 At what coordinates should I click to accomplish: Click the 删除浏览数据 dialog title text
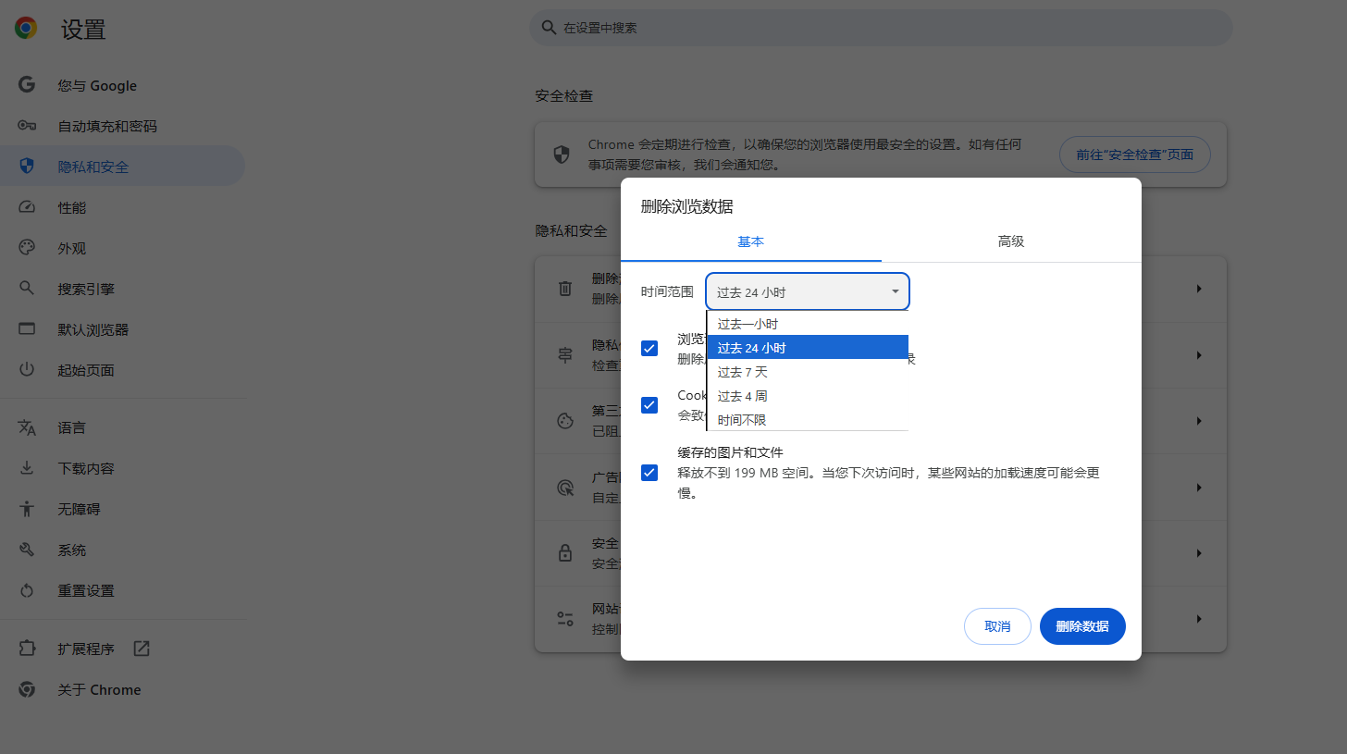(x=687, y=206)
